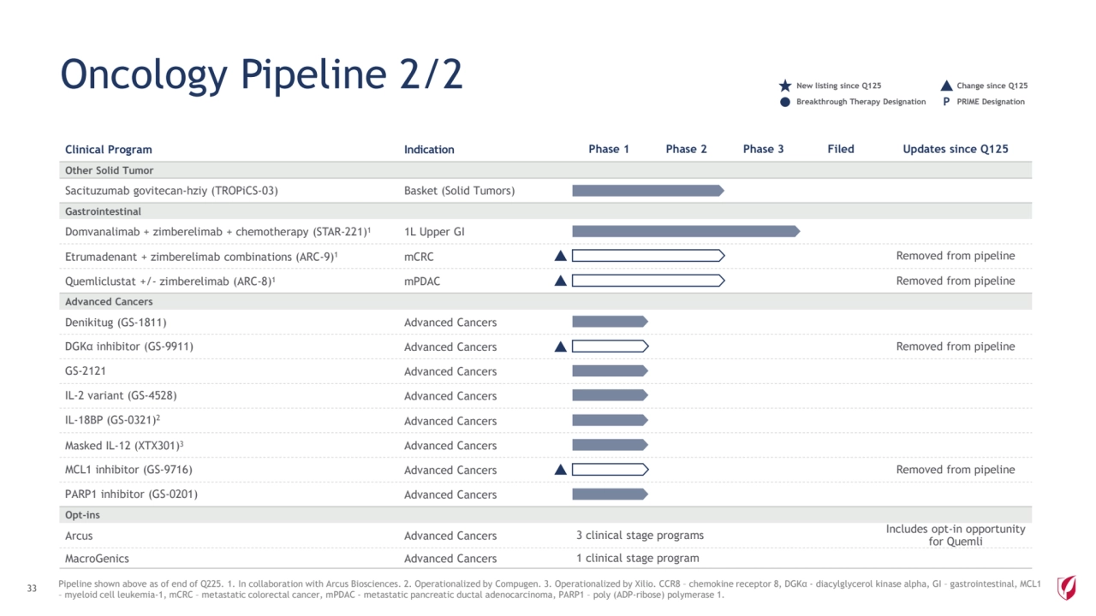Viewport: 1096px width, 616px height.
Task: Click the 1 clinical stage program text
Action: (x=637, y=559)
